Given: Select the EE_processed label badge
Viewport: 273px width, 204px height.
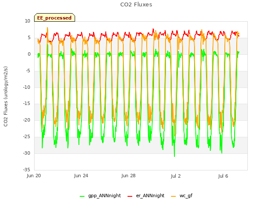Looking at the screenshot, I should point(55,17).
